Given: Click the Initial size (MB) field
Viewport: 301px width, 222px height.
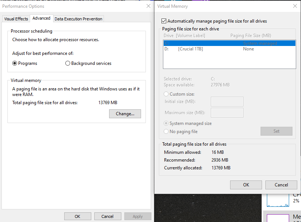Looking at the screenshot, I should (x=227, y=102).
